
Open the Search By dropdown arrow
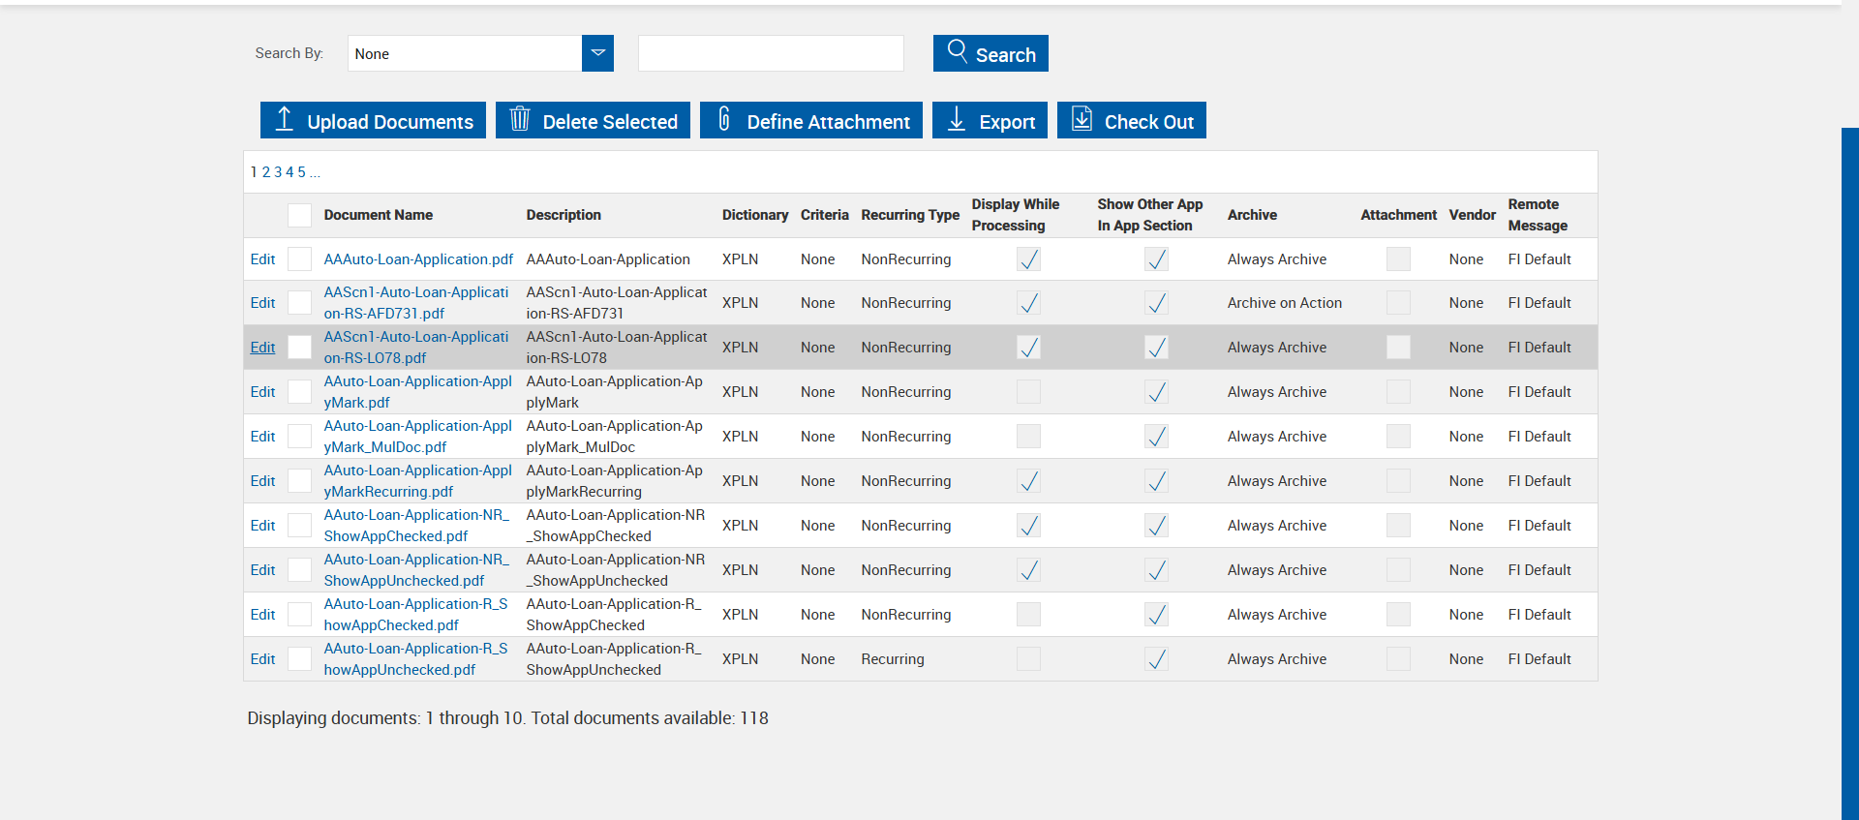[x=597, y=53]
